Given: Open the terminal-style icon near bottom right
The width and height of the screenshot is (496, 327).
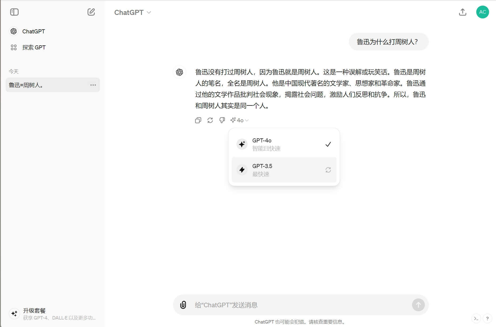Looking at the screenshot, I should (477, 318).
